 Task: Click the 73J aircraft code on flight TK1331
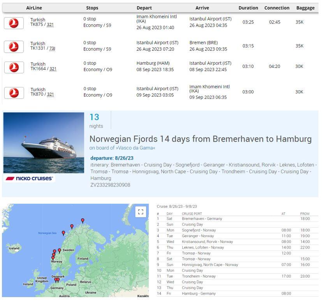point(52,48)
